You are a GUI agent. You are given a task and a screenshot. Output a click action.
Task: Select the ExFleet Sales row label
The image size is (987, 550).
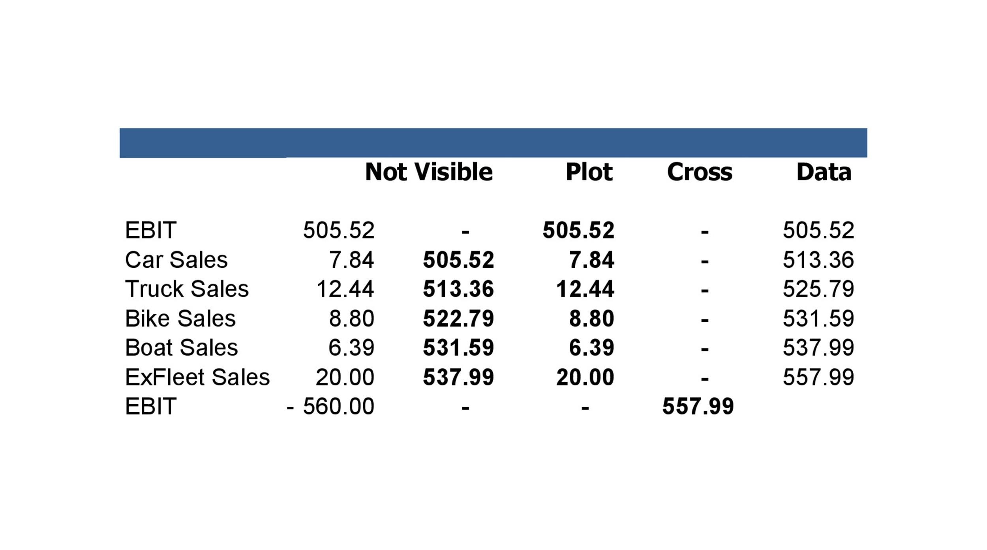(197, 377)
